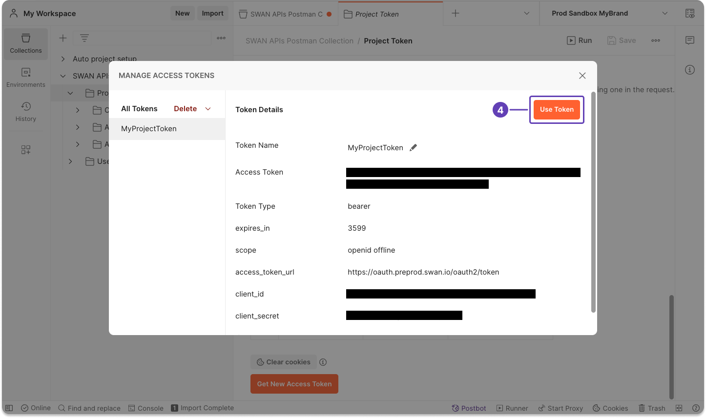Open Postbot from the status bar

[x=468, y=408]
